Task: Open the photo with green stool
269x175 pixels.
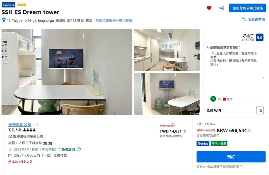Action: tap(167, 94)
